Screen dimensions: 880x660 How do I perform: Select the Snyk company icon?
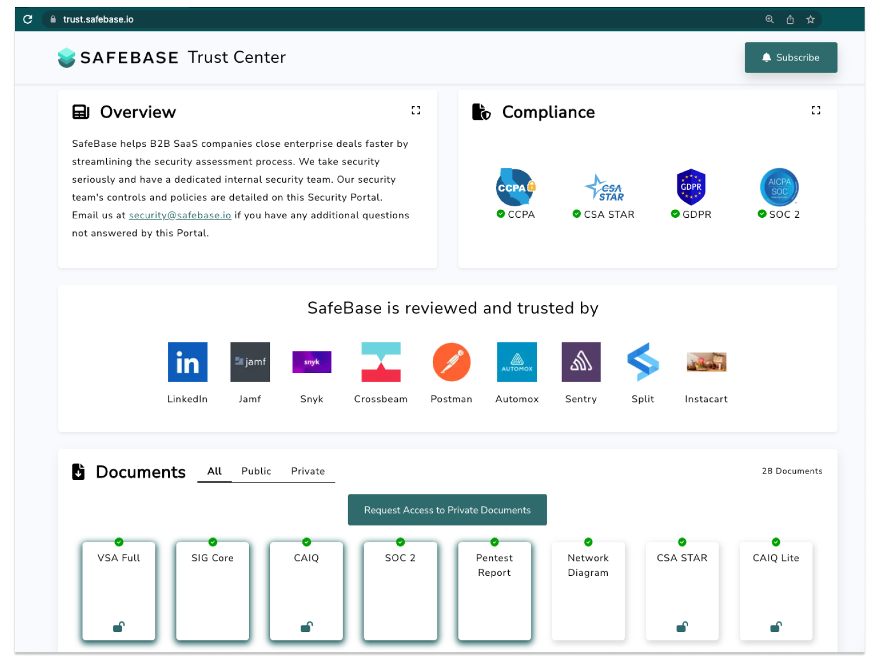point(311,362)
